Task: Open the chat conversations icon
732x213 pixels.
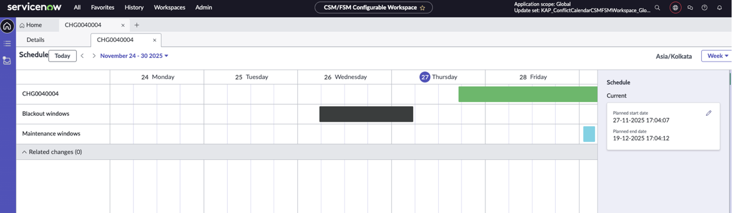Action: click(690, 8)
